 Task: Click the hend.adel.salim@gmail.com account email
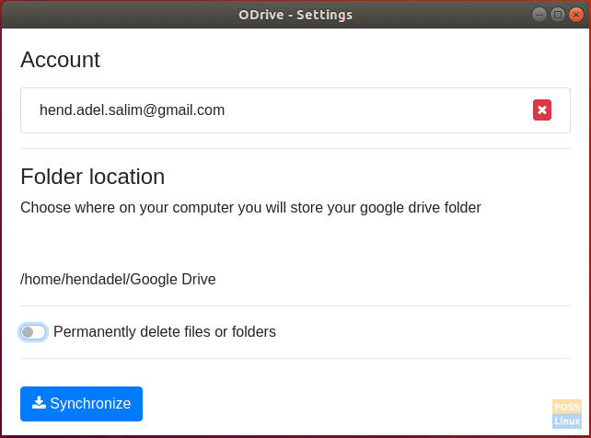(132, 110)
